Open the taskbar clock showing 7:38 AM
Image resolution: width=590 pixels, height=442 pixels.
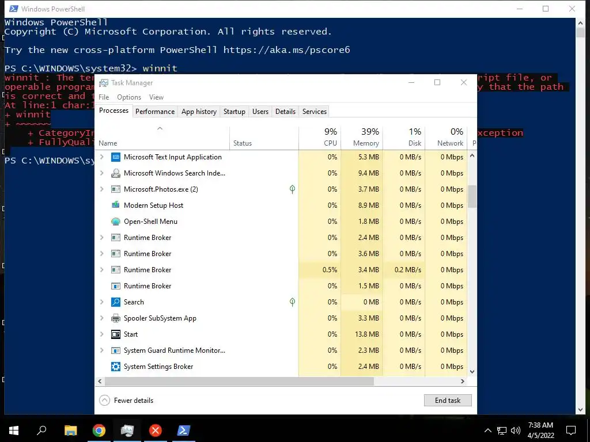540,430
